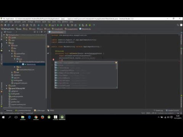This screenshot has height=137, width=183.
Task: Open the Terminal tool window button
Action: click(8, 110)
